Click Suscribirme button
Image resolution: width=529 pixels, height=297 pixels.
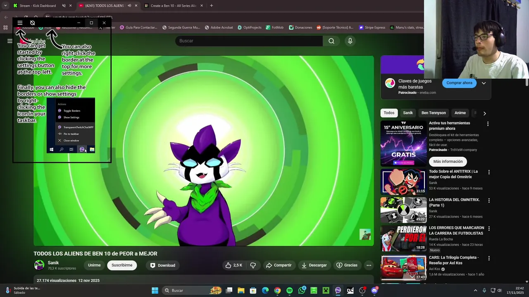[x=122, y=265]
